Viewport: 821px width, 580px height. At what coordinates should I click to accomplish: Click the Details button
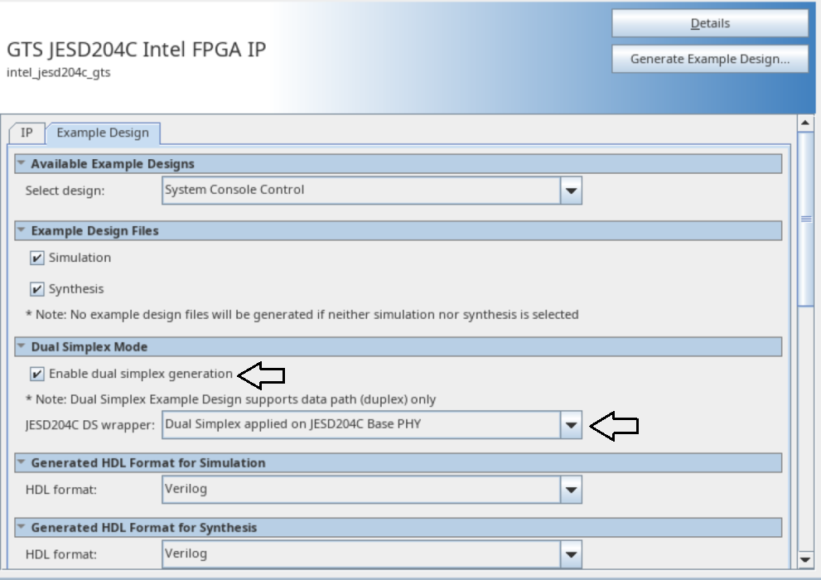(709, 24)
